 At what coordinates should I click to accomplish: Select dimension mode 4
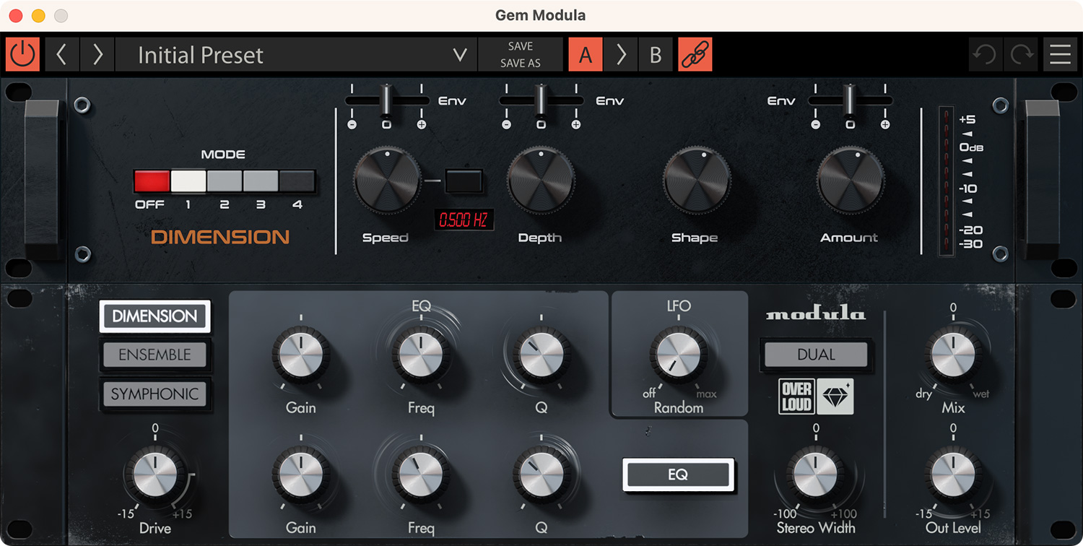[x=297, y=181]
